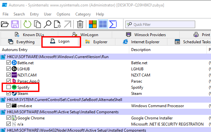Click the Properties page-gear toolbar icon
This screenshot has height=132, width=211.
click(x=58, y=24)
